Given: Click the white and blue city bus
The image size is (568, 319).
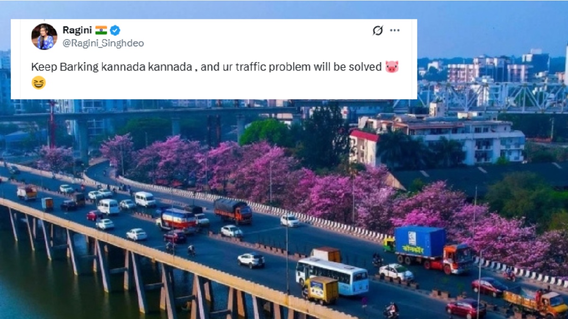Looking at the screenshot, I should click(332, 276).
